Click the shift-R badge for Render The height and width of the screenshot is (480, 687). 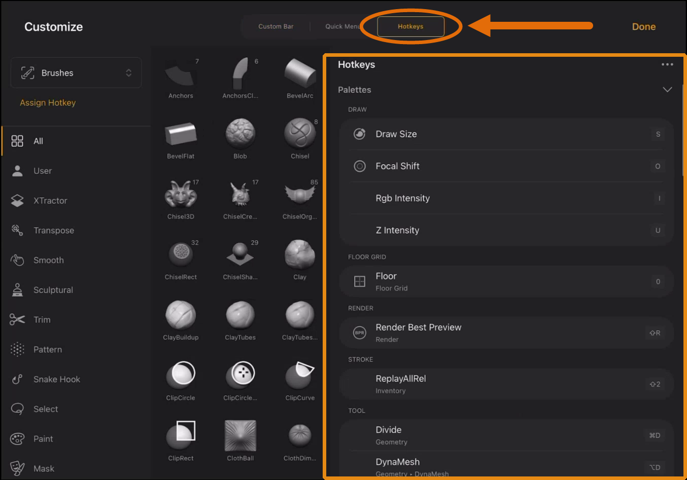click(x=655, y=333)
